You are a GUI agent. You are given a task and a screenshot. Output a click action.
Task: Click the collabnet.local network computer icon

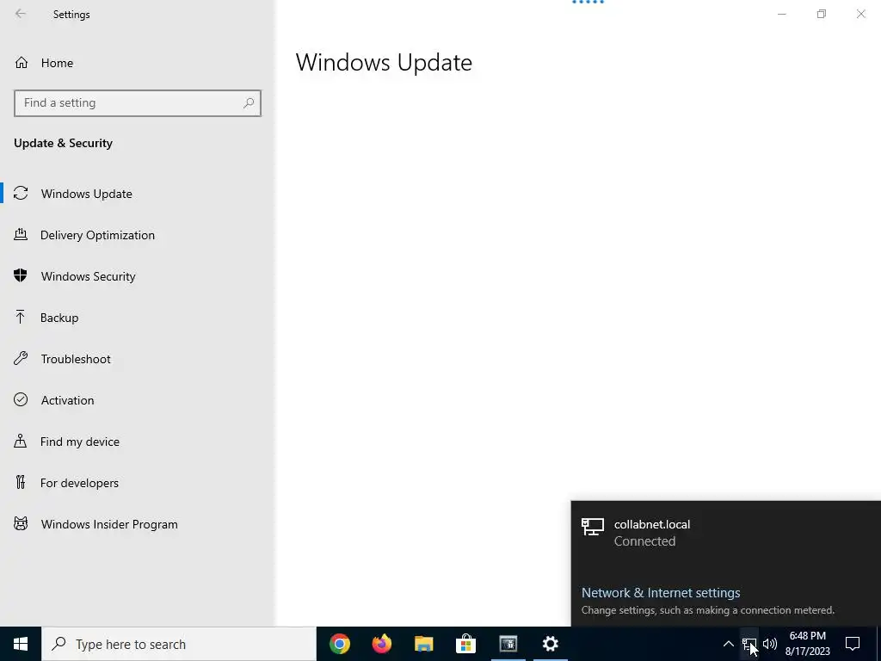point(593,527)
